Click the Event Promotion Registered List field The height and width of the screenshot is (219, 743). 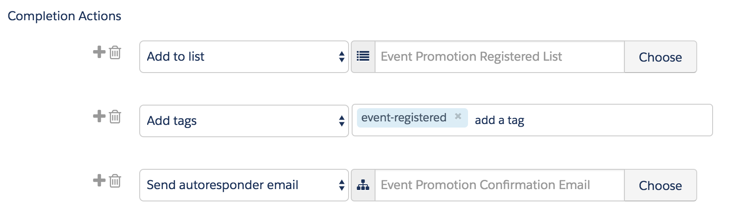click(x=500, y=57)
